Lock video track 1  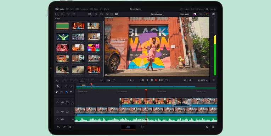[x=57, y=111]
